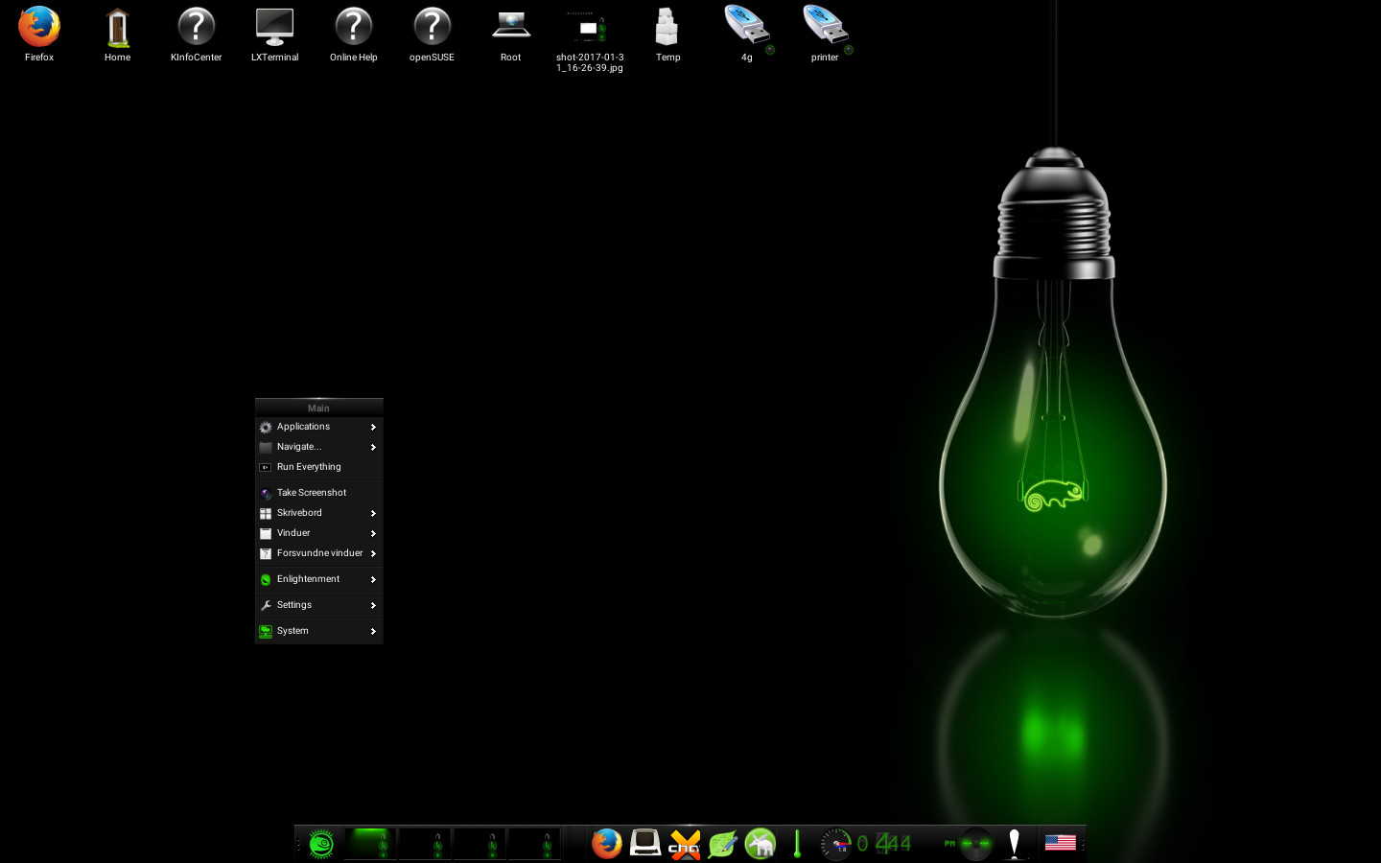Click the green thermometer temperature gauge
Screen dimensions: 1381x863
[797, 844]
